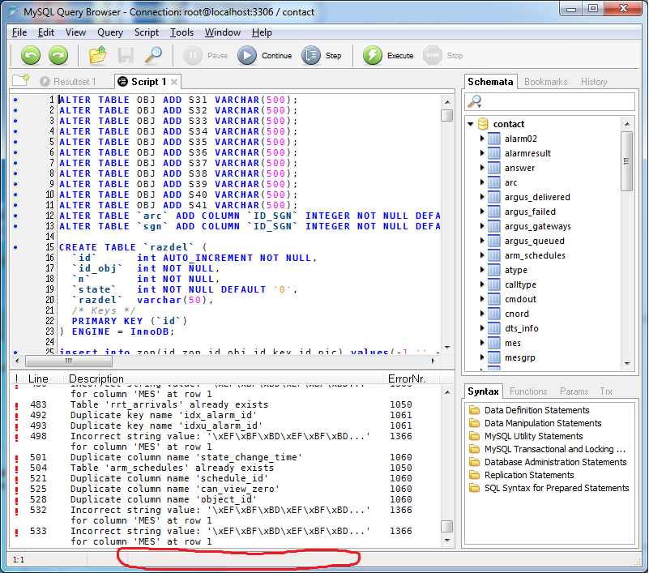Switch to the Resultset 1 tab
The height and width of the screenshot is (573, 649).
pyautogui.click(x=69, y=82)
